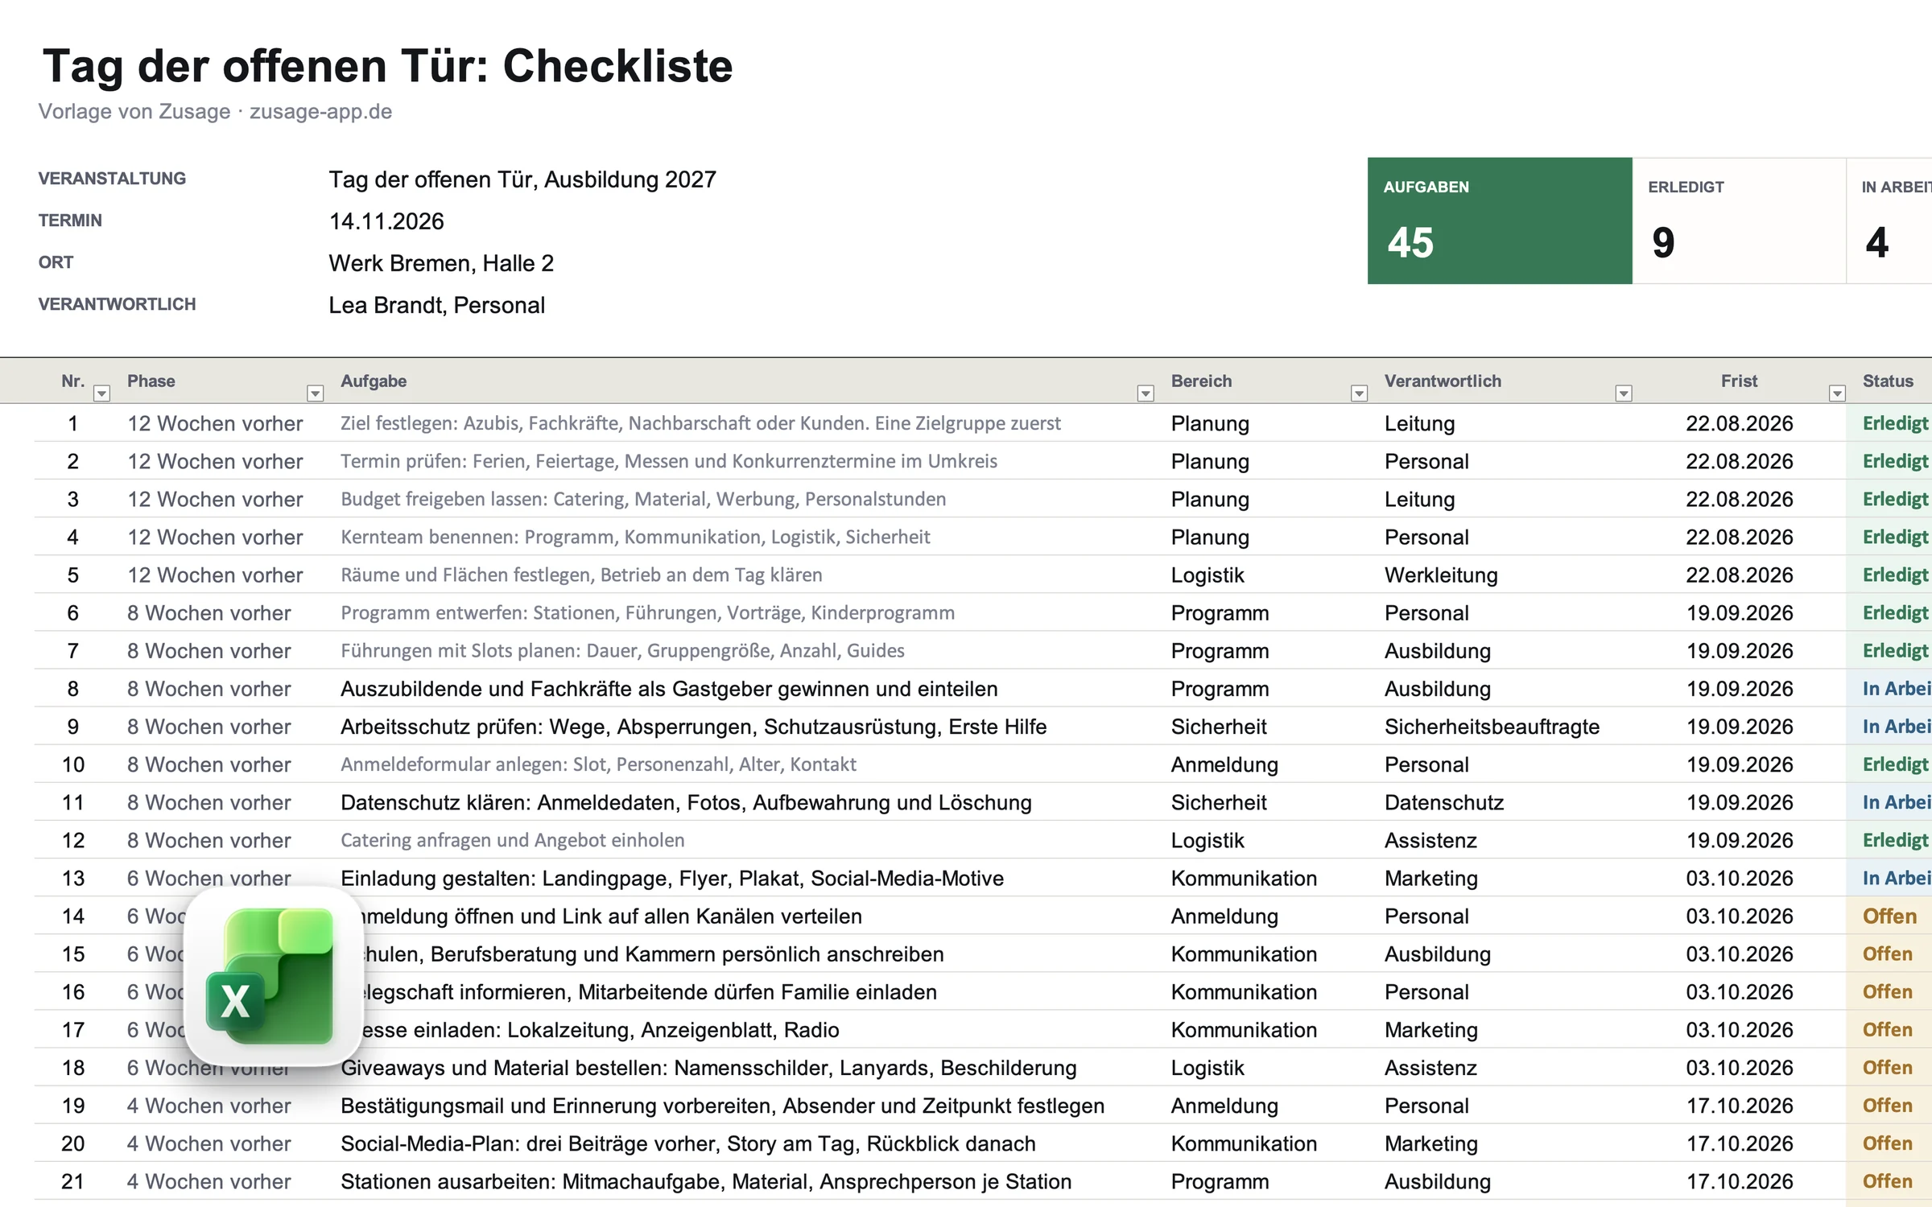Image resolution: width=1932 pixels, height=1207 pixels.
Task: Click the Status column header
Action: tap(1888, 381)
